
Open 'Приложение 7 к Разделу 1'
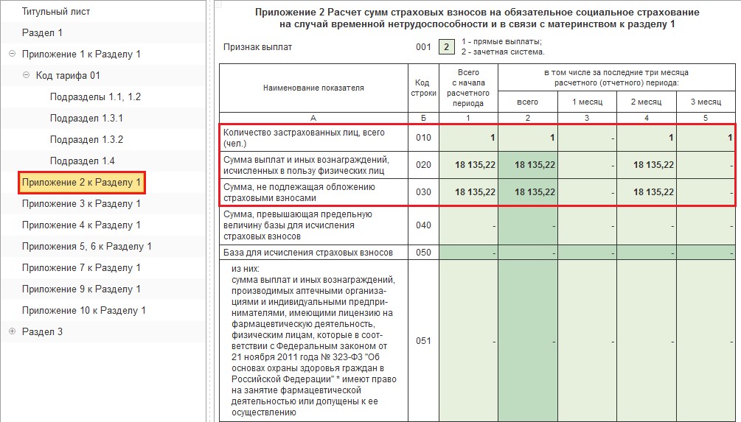tap(81, 267)
